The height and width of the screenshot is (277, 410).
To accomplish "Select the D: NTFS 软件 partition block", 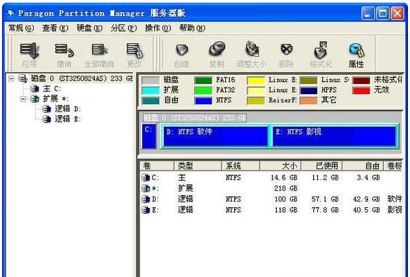I will pos(215,136).
